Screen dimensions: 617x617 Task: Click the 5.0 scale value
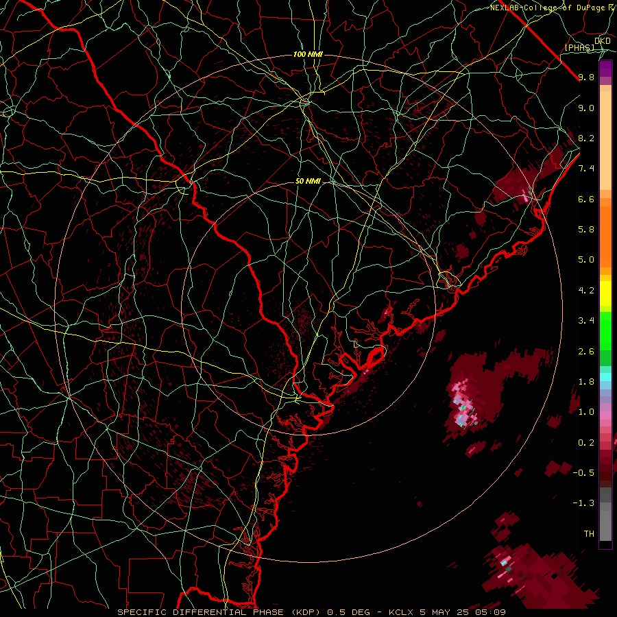click(x=586, y=260)
